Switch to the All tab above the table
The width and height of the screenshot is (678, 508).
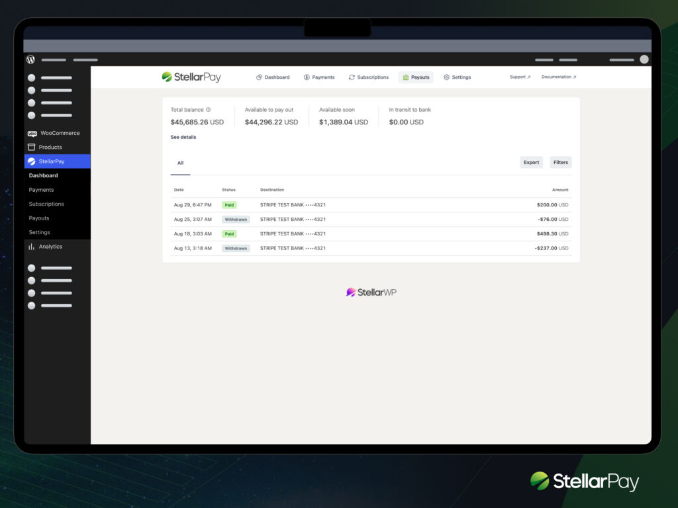coord(180,163)
